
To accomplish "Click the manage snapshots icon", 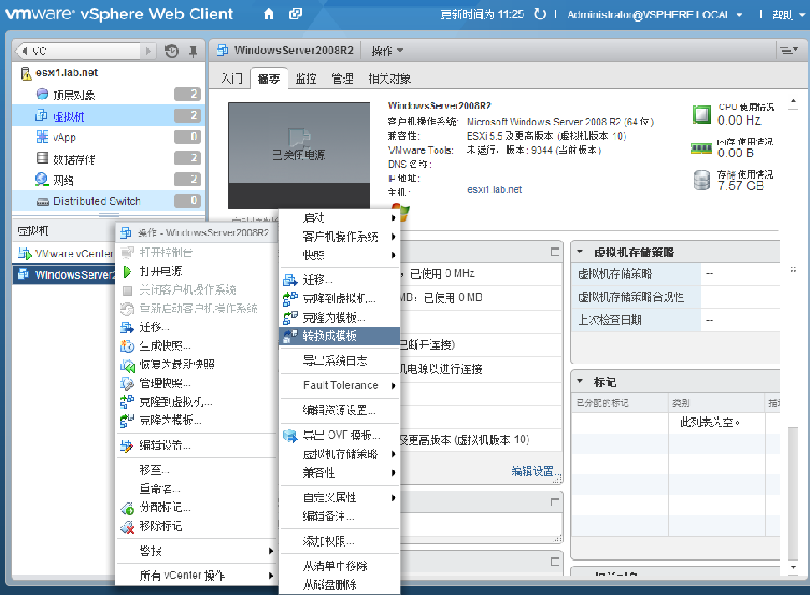I will pos(127,383).
